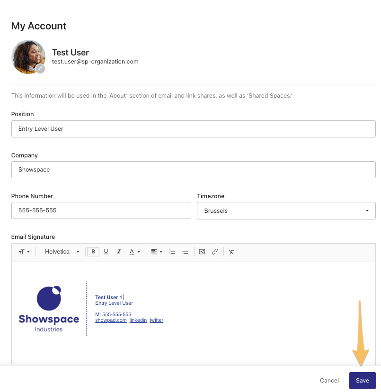Apply underline formatting to signature text

pos(106,252)
